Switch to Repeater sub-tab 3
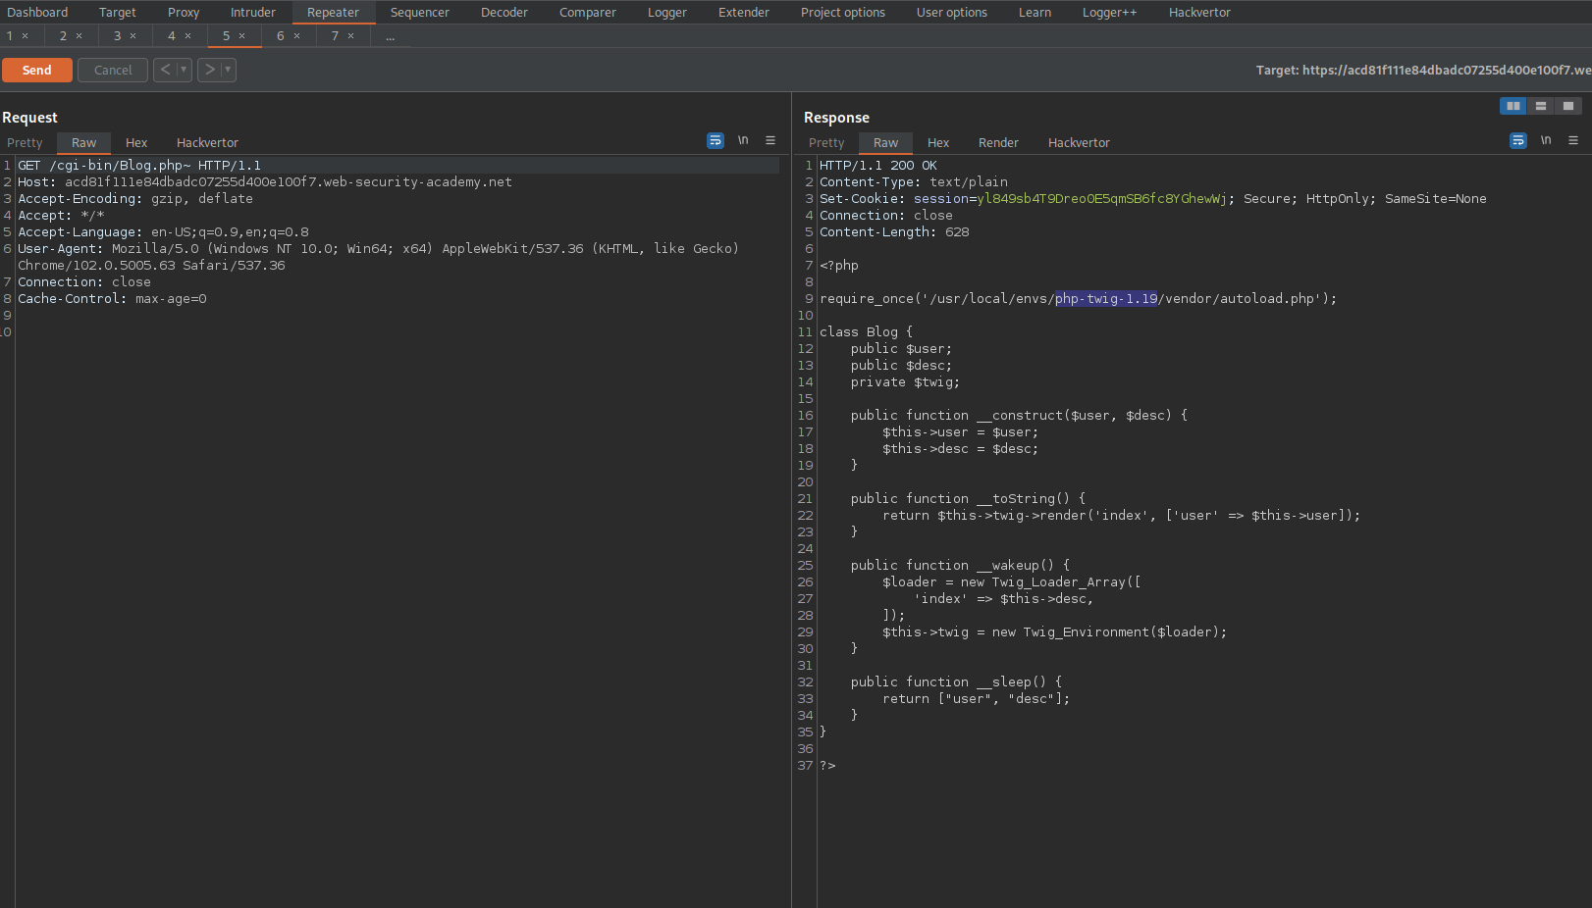 (118, 36)
